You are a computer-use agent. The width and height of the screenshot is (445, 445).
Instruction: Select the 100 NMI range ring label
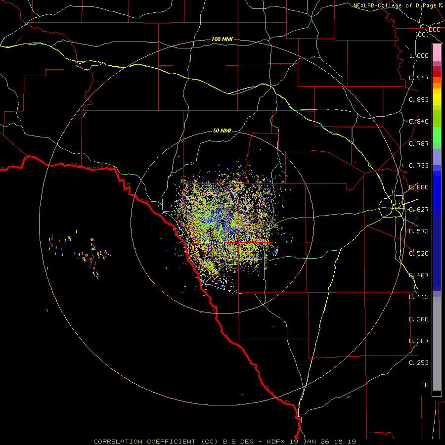coord(222,39)
